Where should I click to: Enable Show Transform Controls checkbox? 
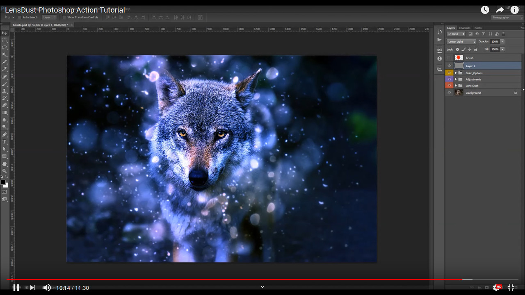pos(64,17)
